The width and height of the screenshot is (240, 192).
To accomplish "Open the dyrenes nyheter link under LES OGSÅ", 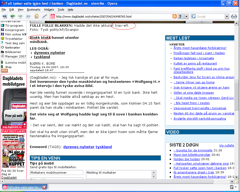I will (x=50, y=53).
